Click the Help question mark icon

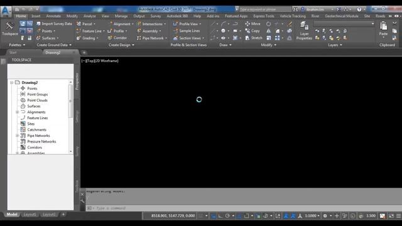click(x=359, y=9)
